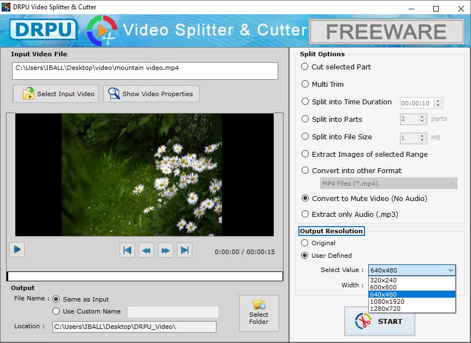Click the Select Input Video button

[x=56, y=94]
